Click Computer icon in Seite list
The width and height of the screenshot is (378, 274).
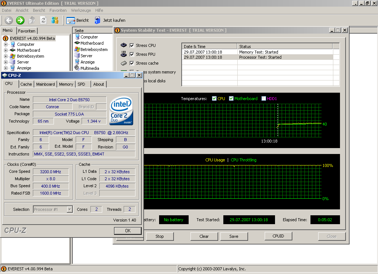(77, 37)
